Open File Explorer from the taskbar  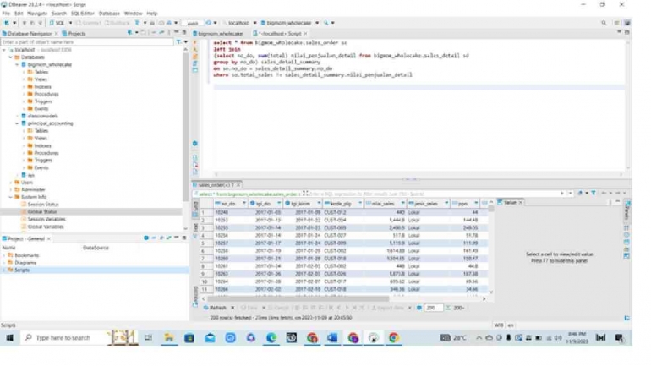(x=169, y=338)
